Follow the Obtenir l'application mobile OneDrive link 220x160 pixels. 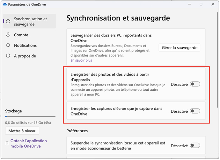coord(29,143)
